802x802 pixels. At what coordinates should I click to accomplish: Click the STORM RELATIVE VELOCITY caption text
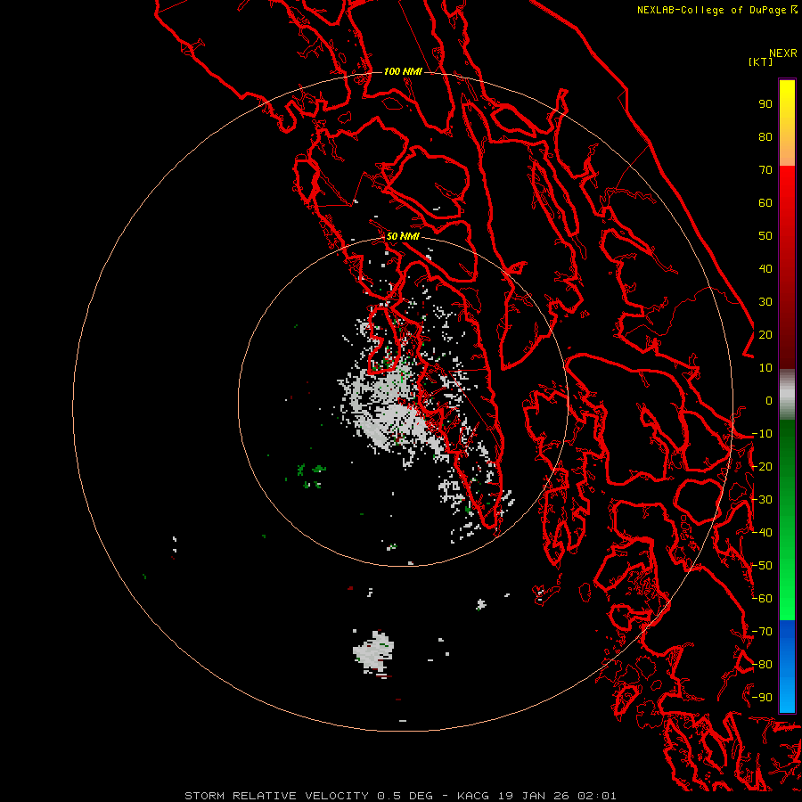[276, 796]
